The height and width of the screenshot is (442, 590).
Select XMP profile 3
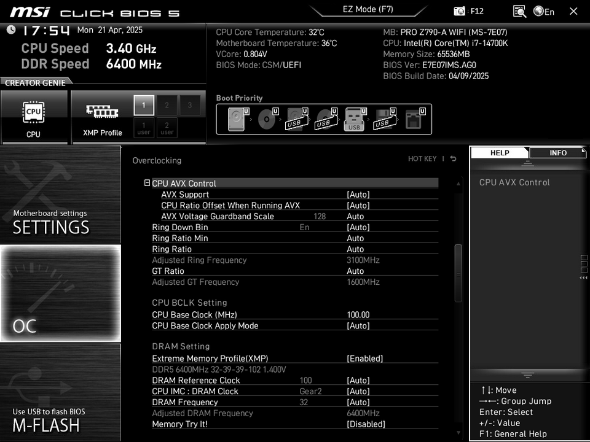click(190, 105)
